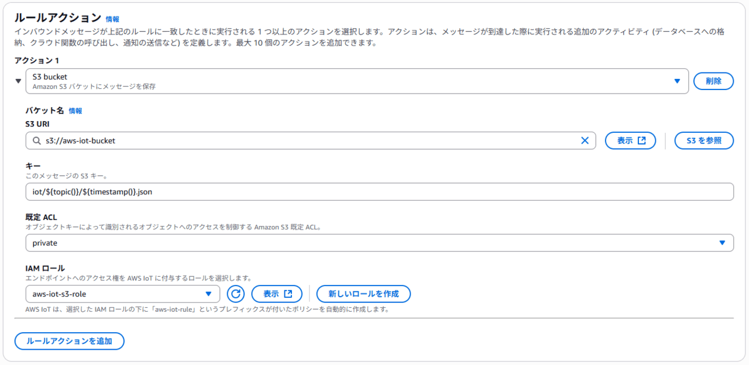Click the S3 を参照 button

(704, 140)
